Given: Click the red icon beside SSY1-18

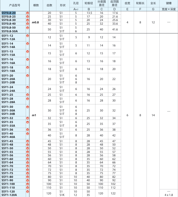Looking at the screenshot, I should [28, 67].
